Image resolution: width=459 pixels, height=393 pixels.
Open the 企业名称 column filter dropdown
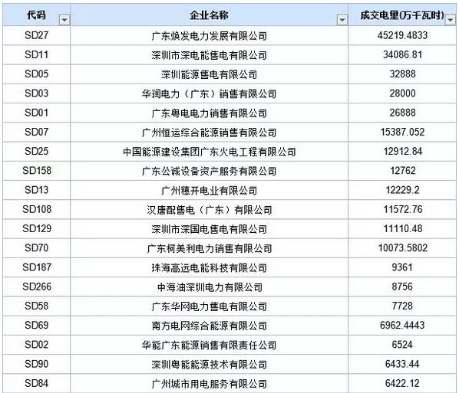point(342,20)
